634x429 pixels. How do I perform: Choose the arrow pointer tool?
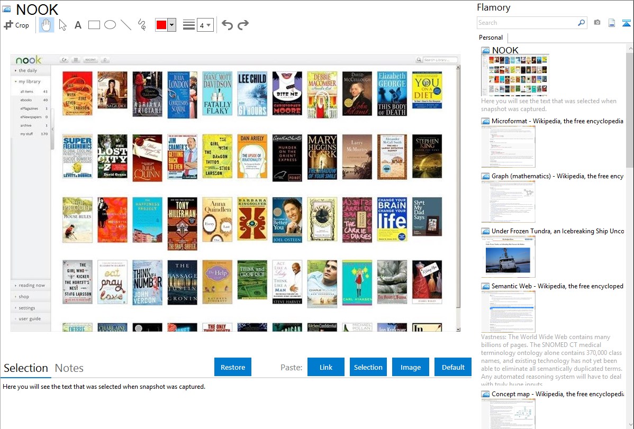coord(62,25)
